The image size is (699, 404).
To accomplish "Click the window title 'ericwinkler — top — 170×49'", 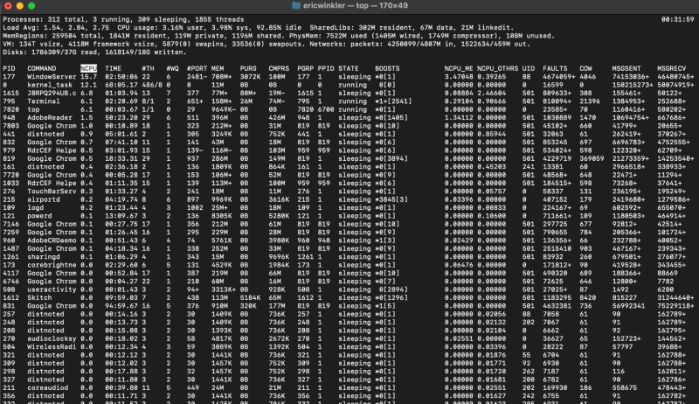I will (x=356, y=5).
